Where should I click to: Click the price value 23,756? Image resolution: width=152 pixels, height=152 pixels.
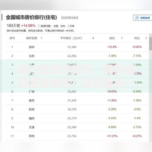click(72, 136)
